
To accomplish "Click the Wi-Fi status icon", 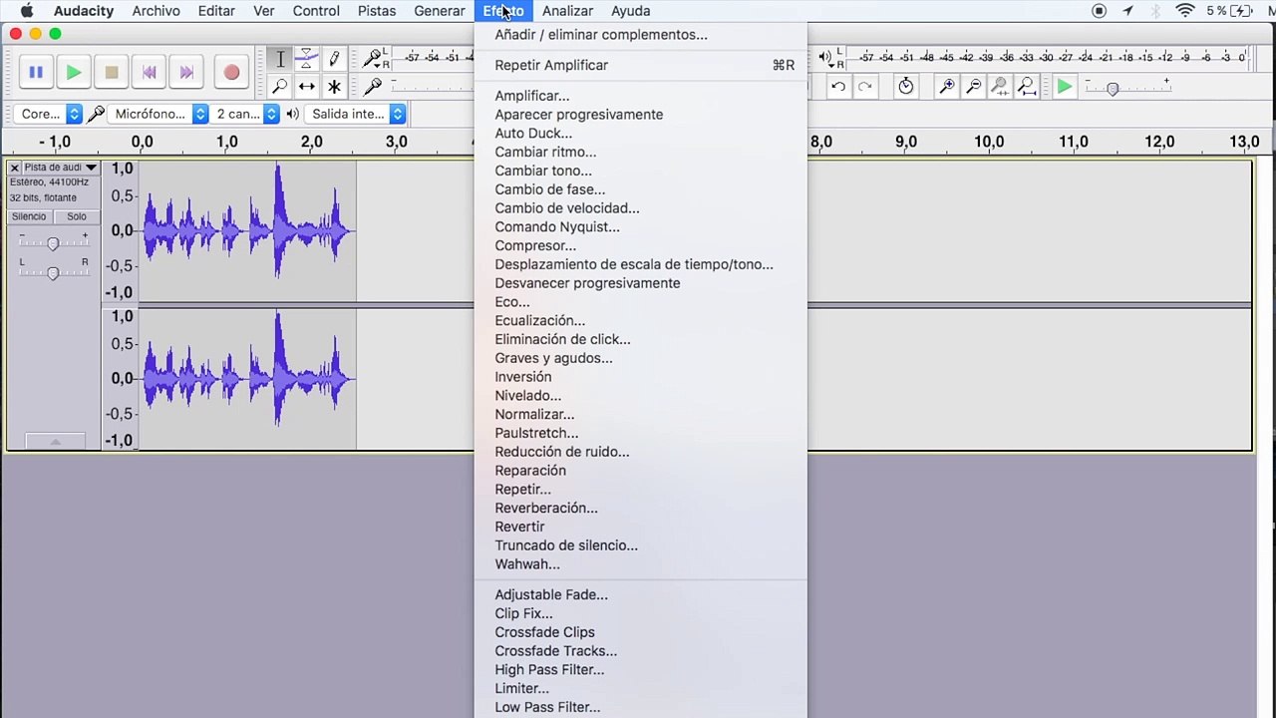I will coord(1185,11).
